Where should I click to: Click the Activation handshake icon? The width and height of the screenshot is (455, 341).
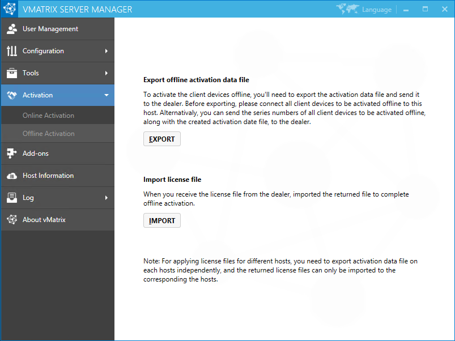(x=12, y=95)
